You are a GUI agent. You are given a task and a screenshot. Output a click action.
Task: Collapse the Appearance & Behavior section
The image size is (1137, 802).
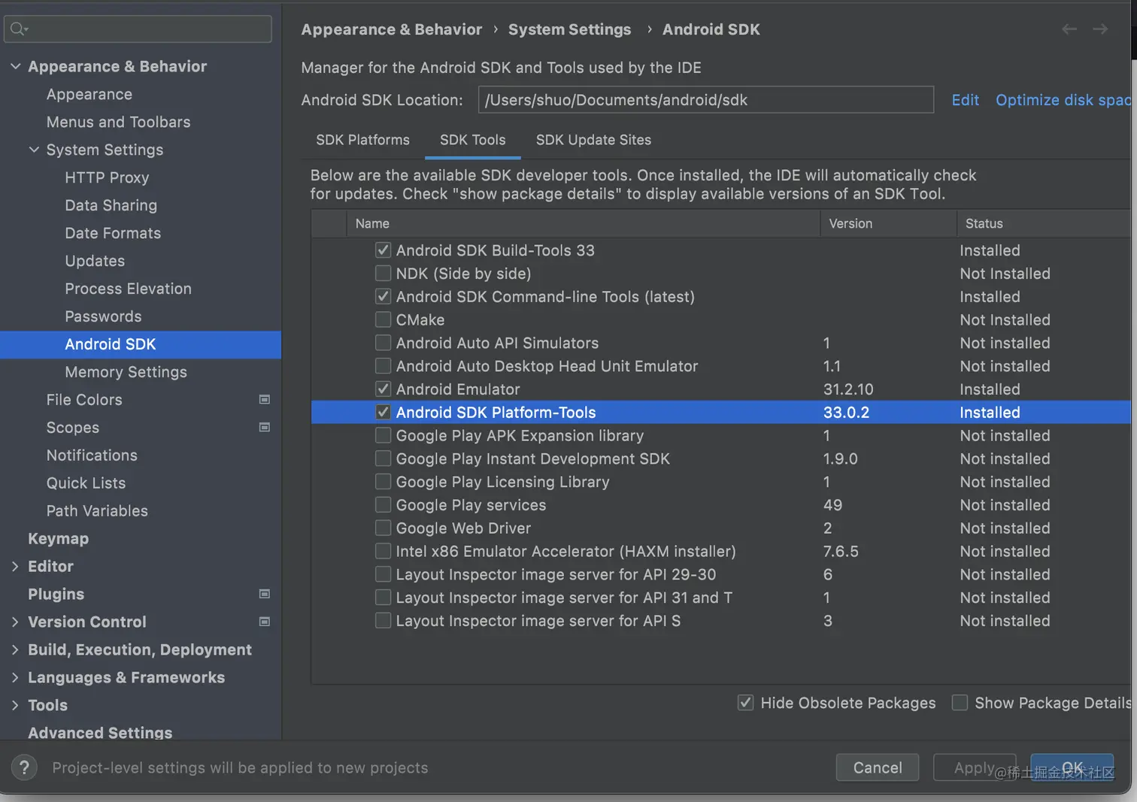(x=15, y=66)
